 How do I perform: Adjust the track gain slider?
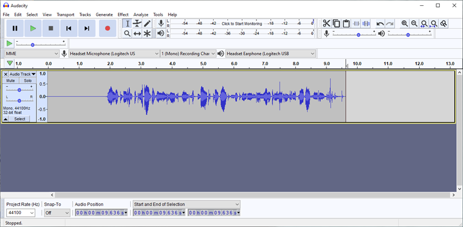tap(20, 90)
